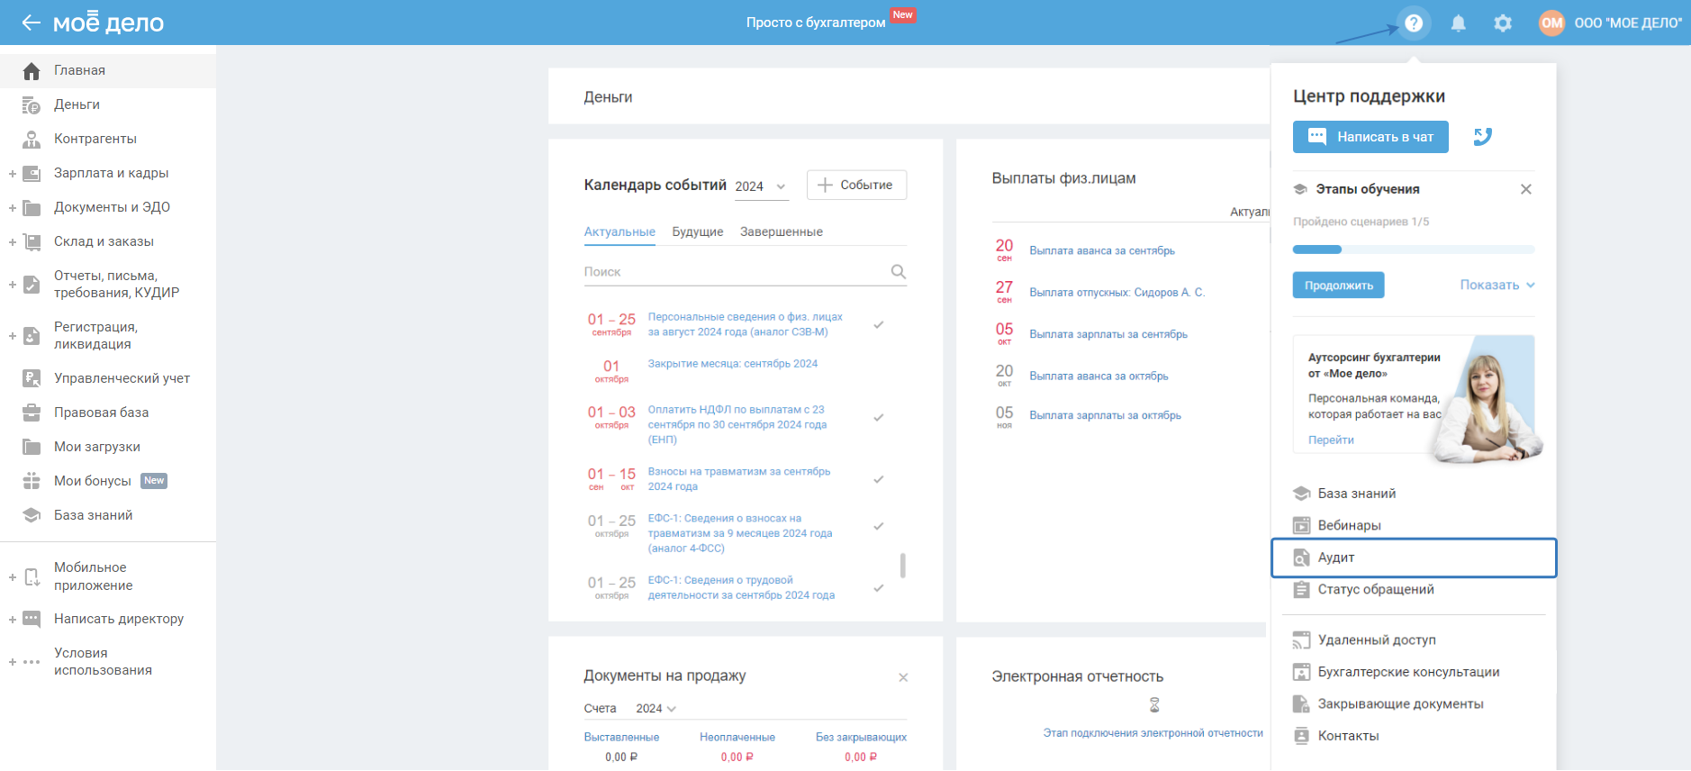Click the Зарплата и кадры icon
The image size is (1691, 771).
pos(32,173)
